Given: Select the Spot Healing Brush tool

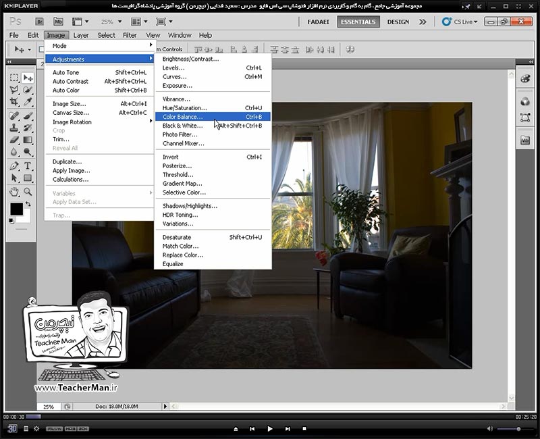Looking at the screenshot, I should (13, 115).
